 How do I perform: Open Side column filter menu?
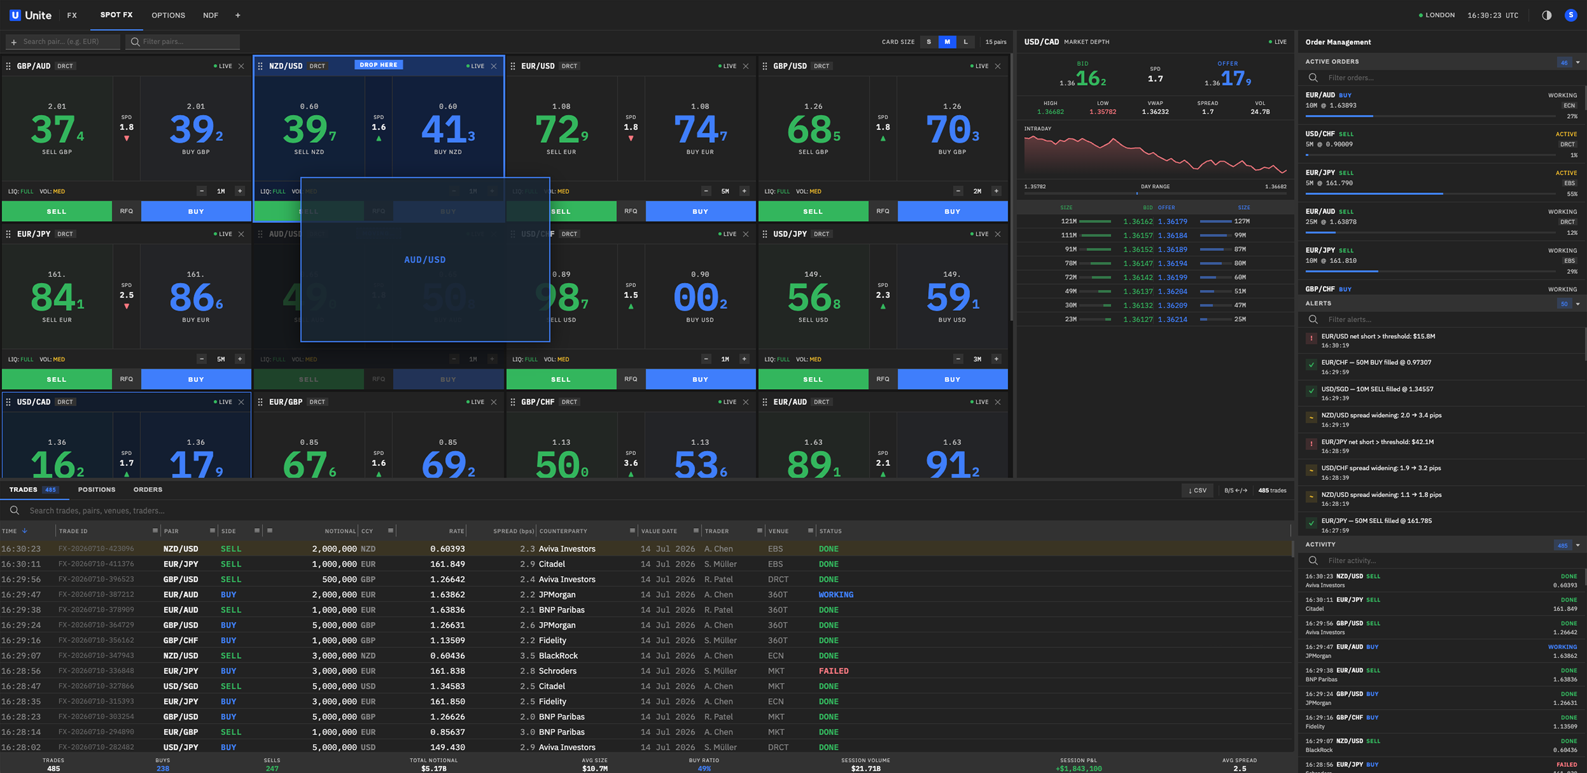[256, 531]
